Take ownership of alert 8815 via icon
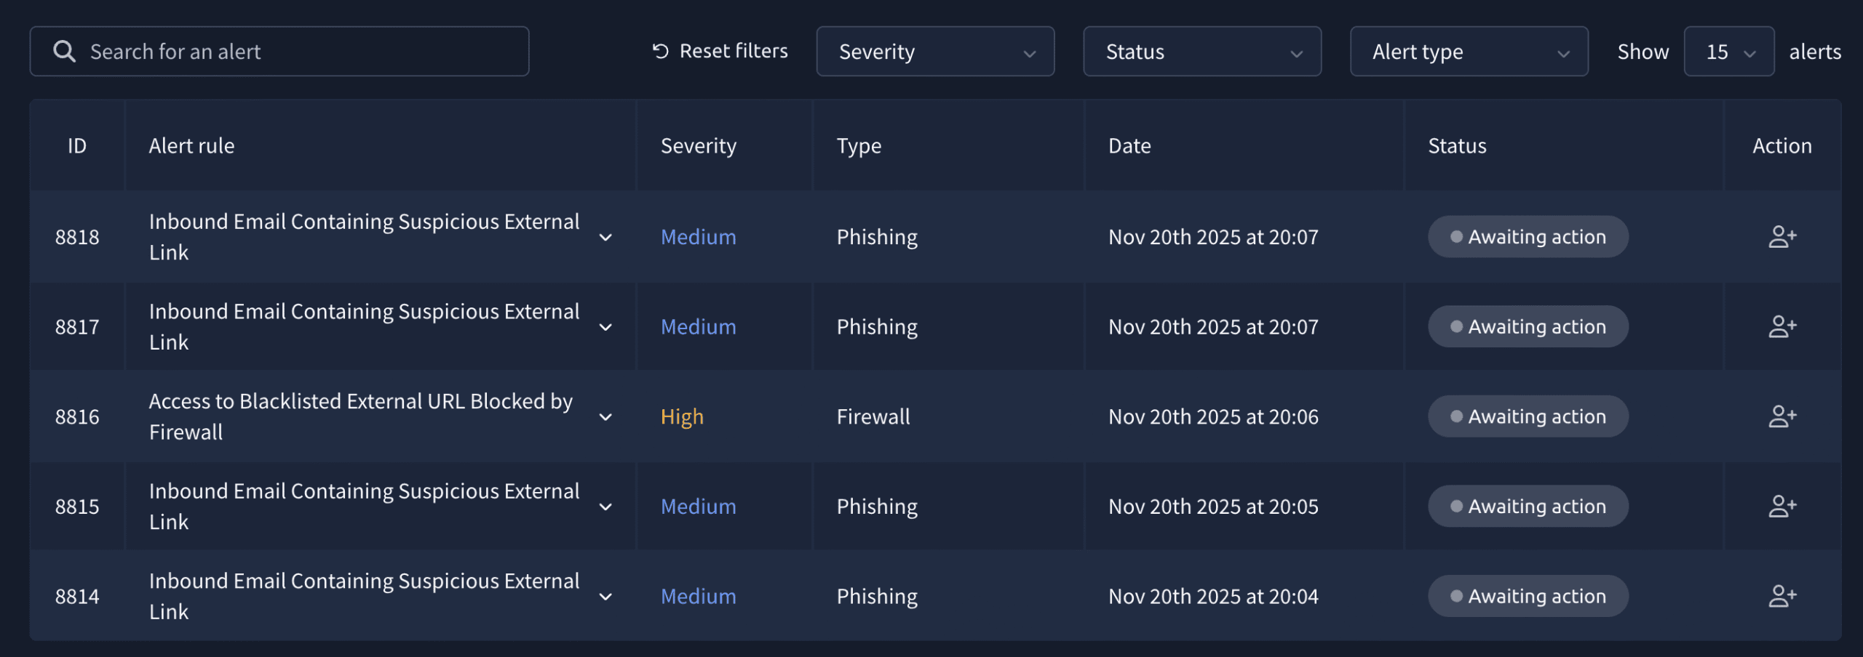 tap(1782, 507)
